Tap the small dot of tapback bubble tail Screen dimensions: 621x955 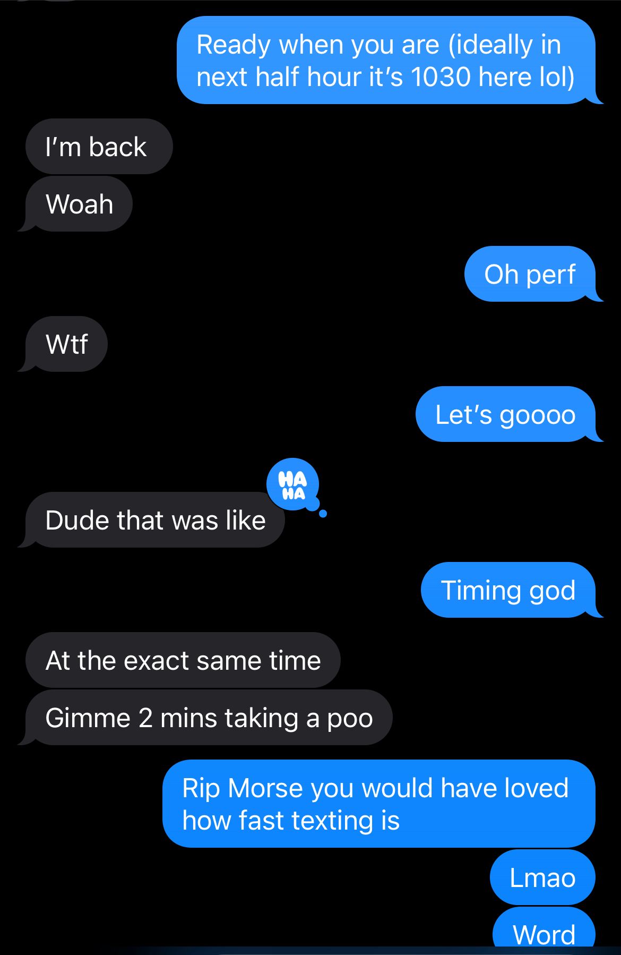[x=323, y=514]
